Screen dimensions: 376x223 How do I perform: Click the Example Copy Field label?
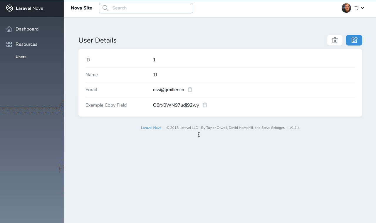pyautogui.click(x=106, y=105)
